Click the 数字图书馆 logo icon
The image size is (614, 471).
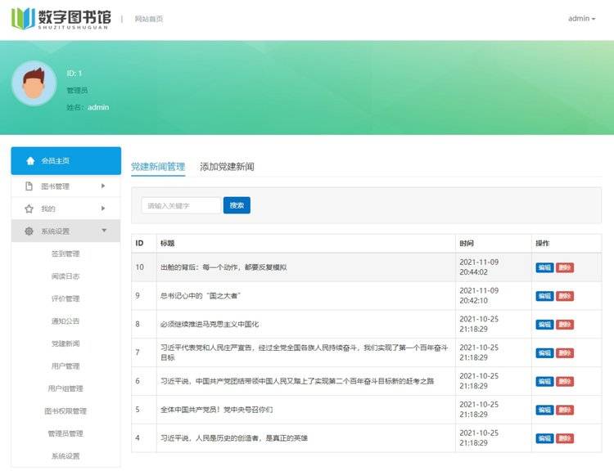pyautogui.click(x=24, y=18)
